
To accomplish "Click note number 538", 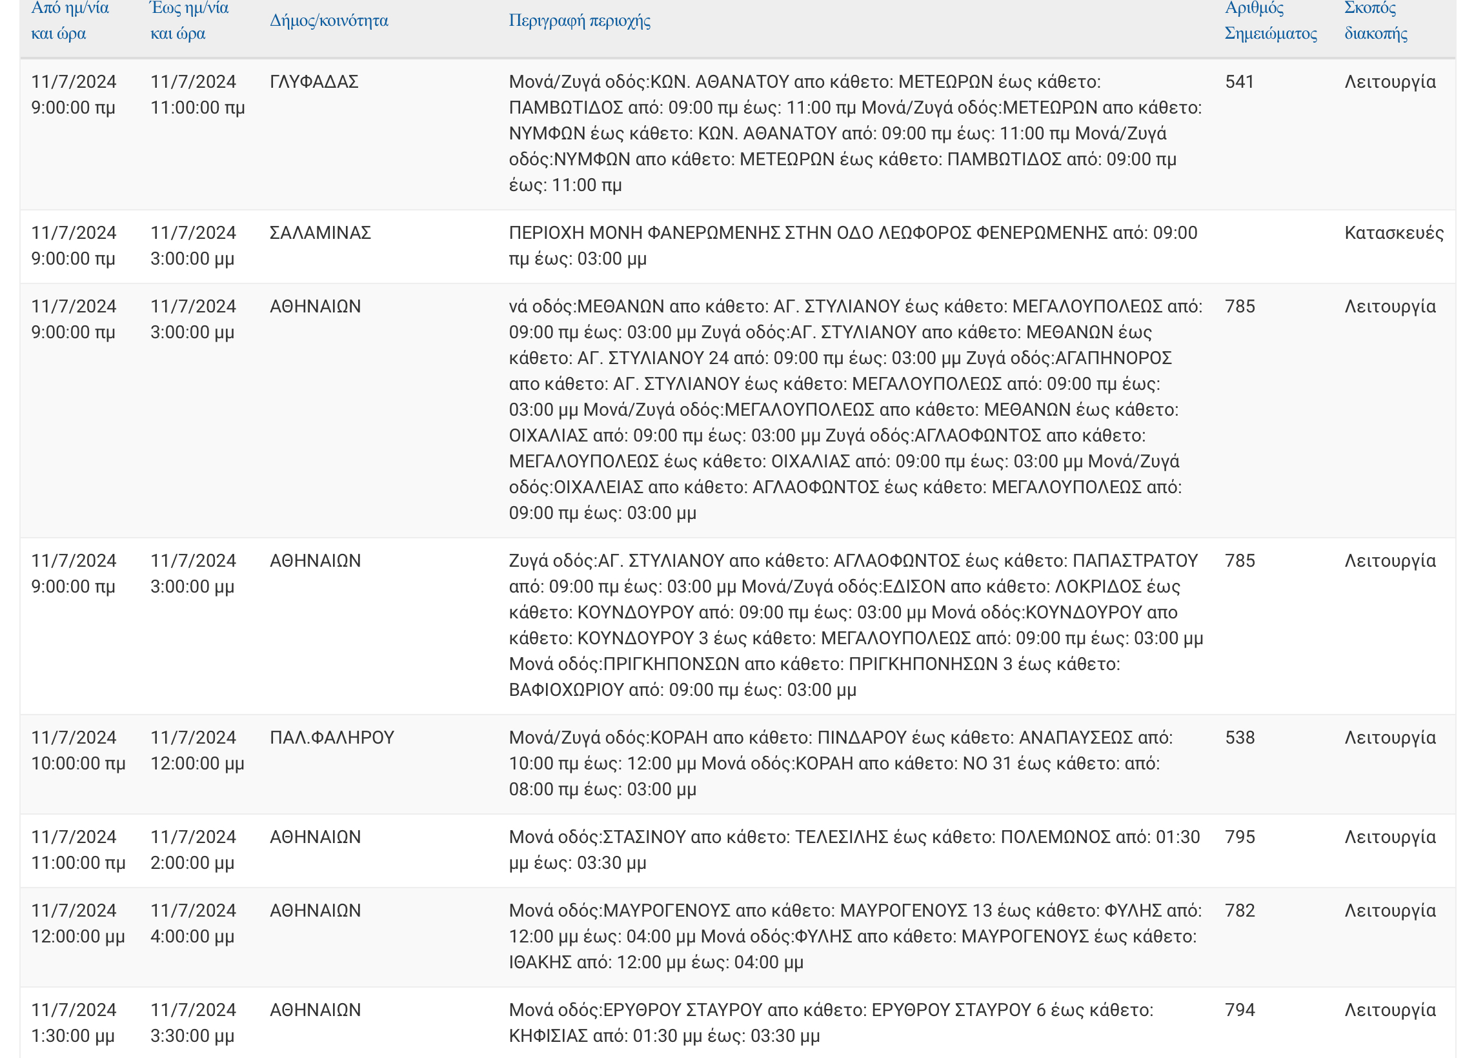I will point(1240,738).
